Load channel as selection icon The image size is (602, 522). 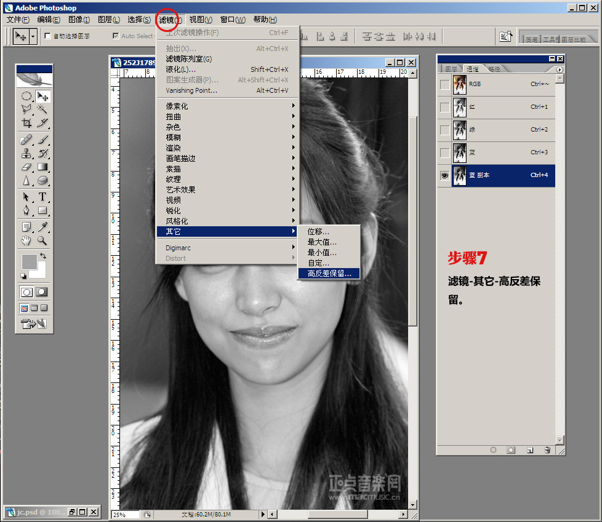pyautogui.click(x=493, y=450)
